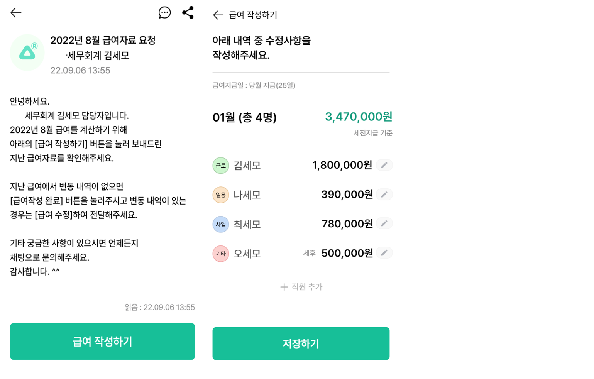Add an employee with 직원 추가

pos(301,287)
